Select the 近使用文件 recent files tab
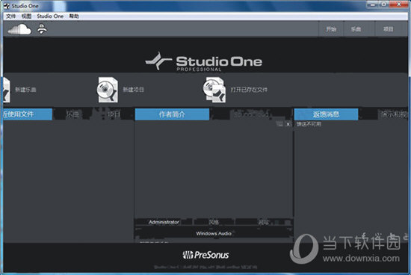The image size is (411, 275). coord(28,114)
